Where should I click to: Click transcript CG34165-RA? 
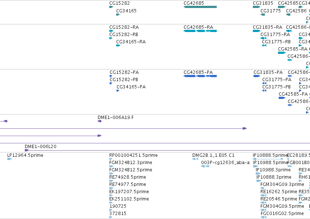pyautogui.click(x=131, y=42)
